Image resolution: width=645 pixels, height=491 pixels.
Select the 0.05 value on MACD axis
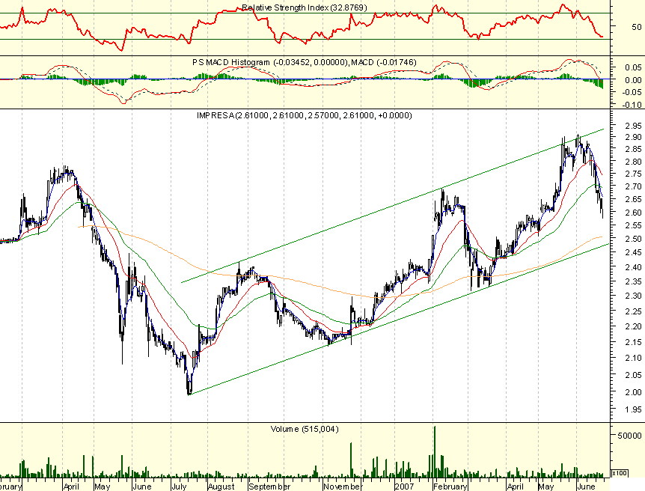click(x=633, y=67)
